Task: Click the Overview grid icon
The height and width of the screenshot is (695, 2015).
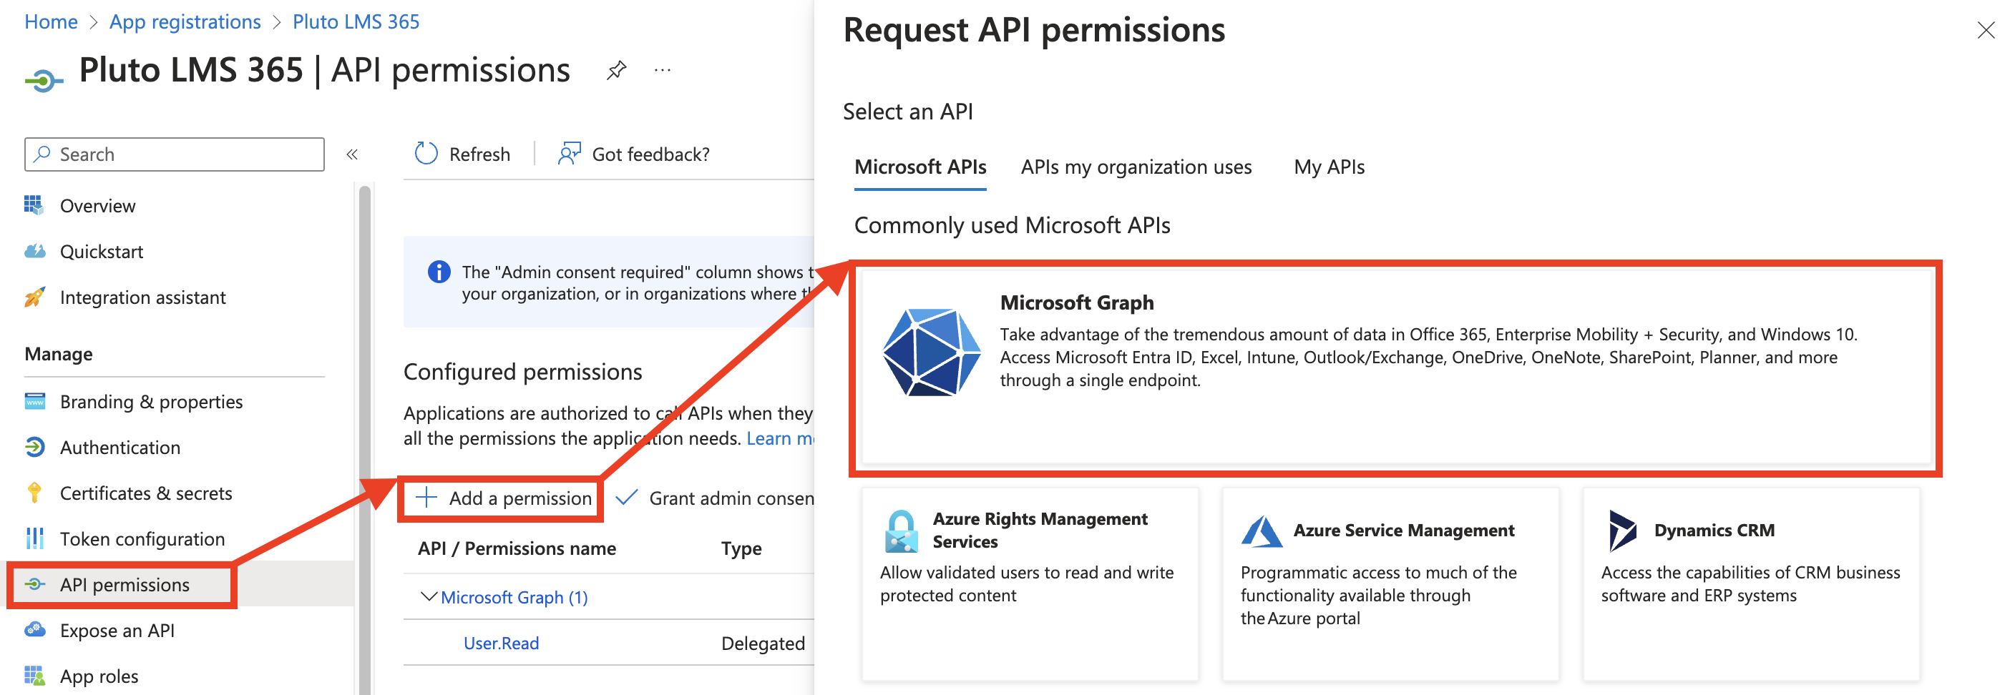Action: [x=34, y=204]
